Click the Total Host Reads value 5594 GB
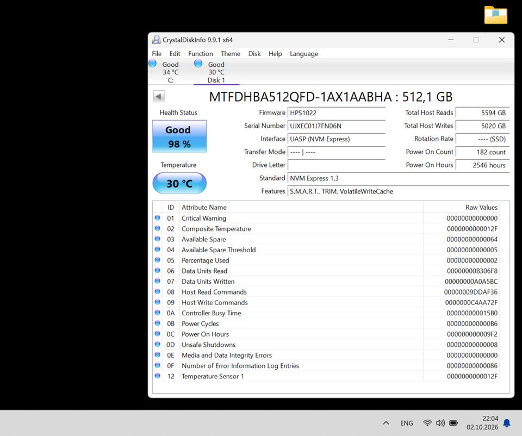The width and height of the screenshot is (522, 436). tap(482, 113)
